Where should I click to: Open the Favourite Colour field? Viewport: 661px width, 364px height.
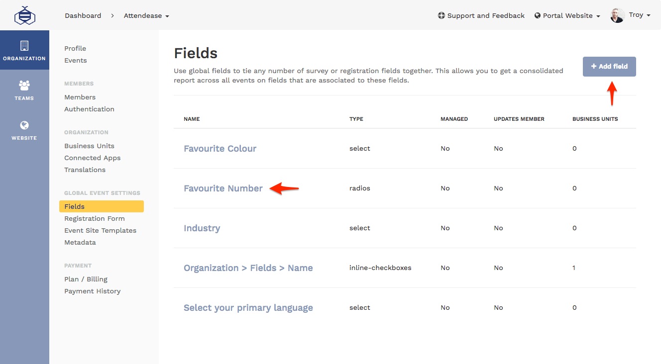point(220,148)
